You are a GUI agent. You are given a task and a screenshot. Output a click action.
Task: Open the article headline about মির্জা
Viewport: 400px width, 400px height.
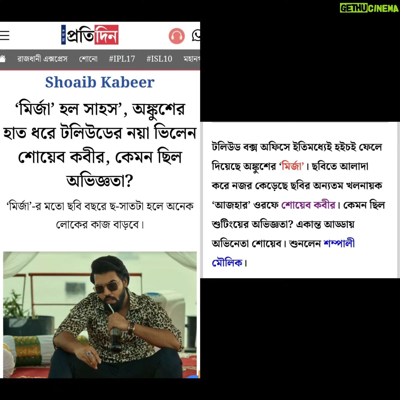[x=100, y=145]
